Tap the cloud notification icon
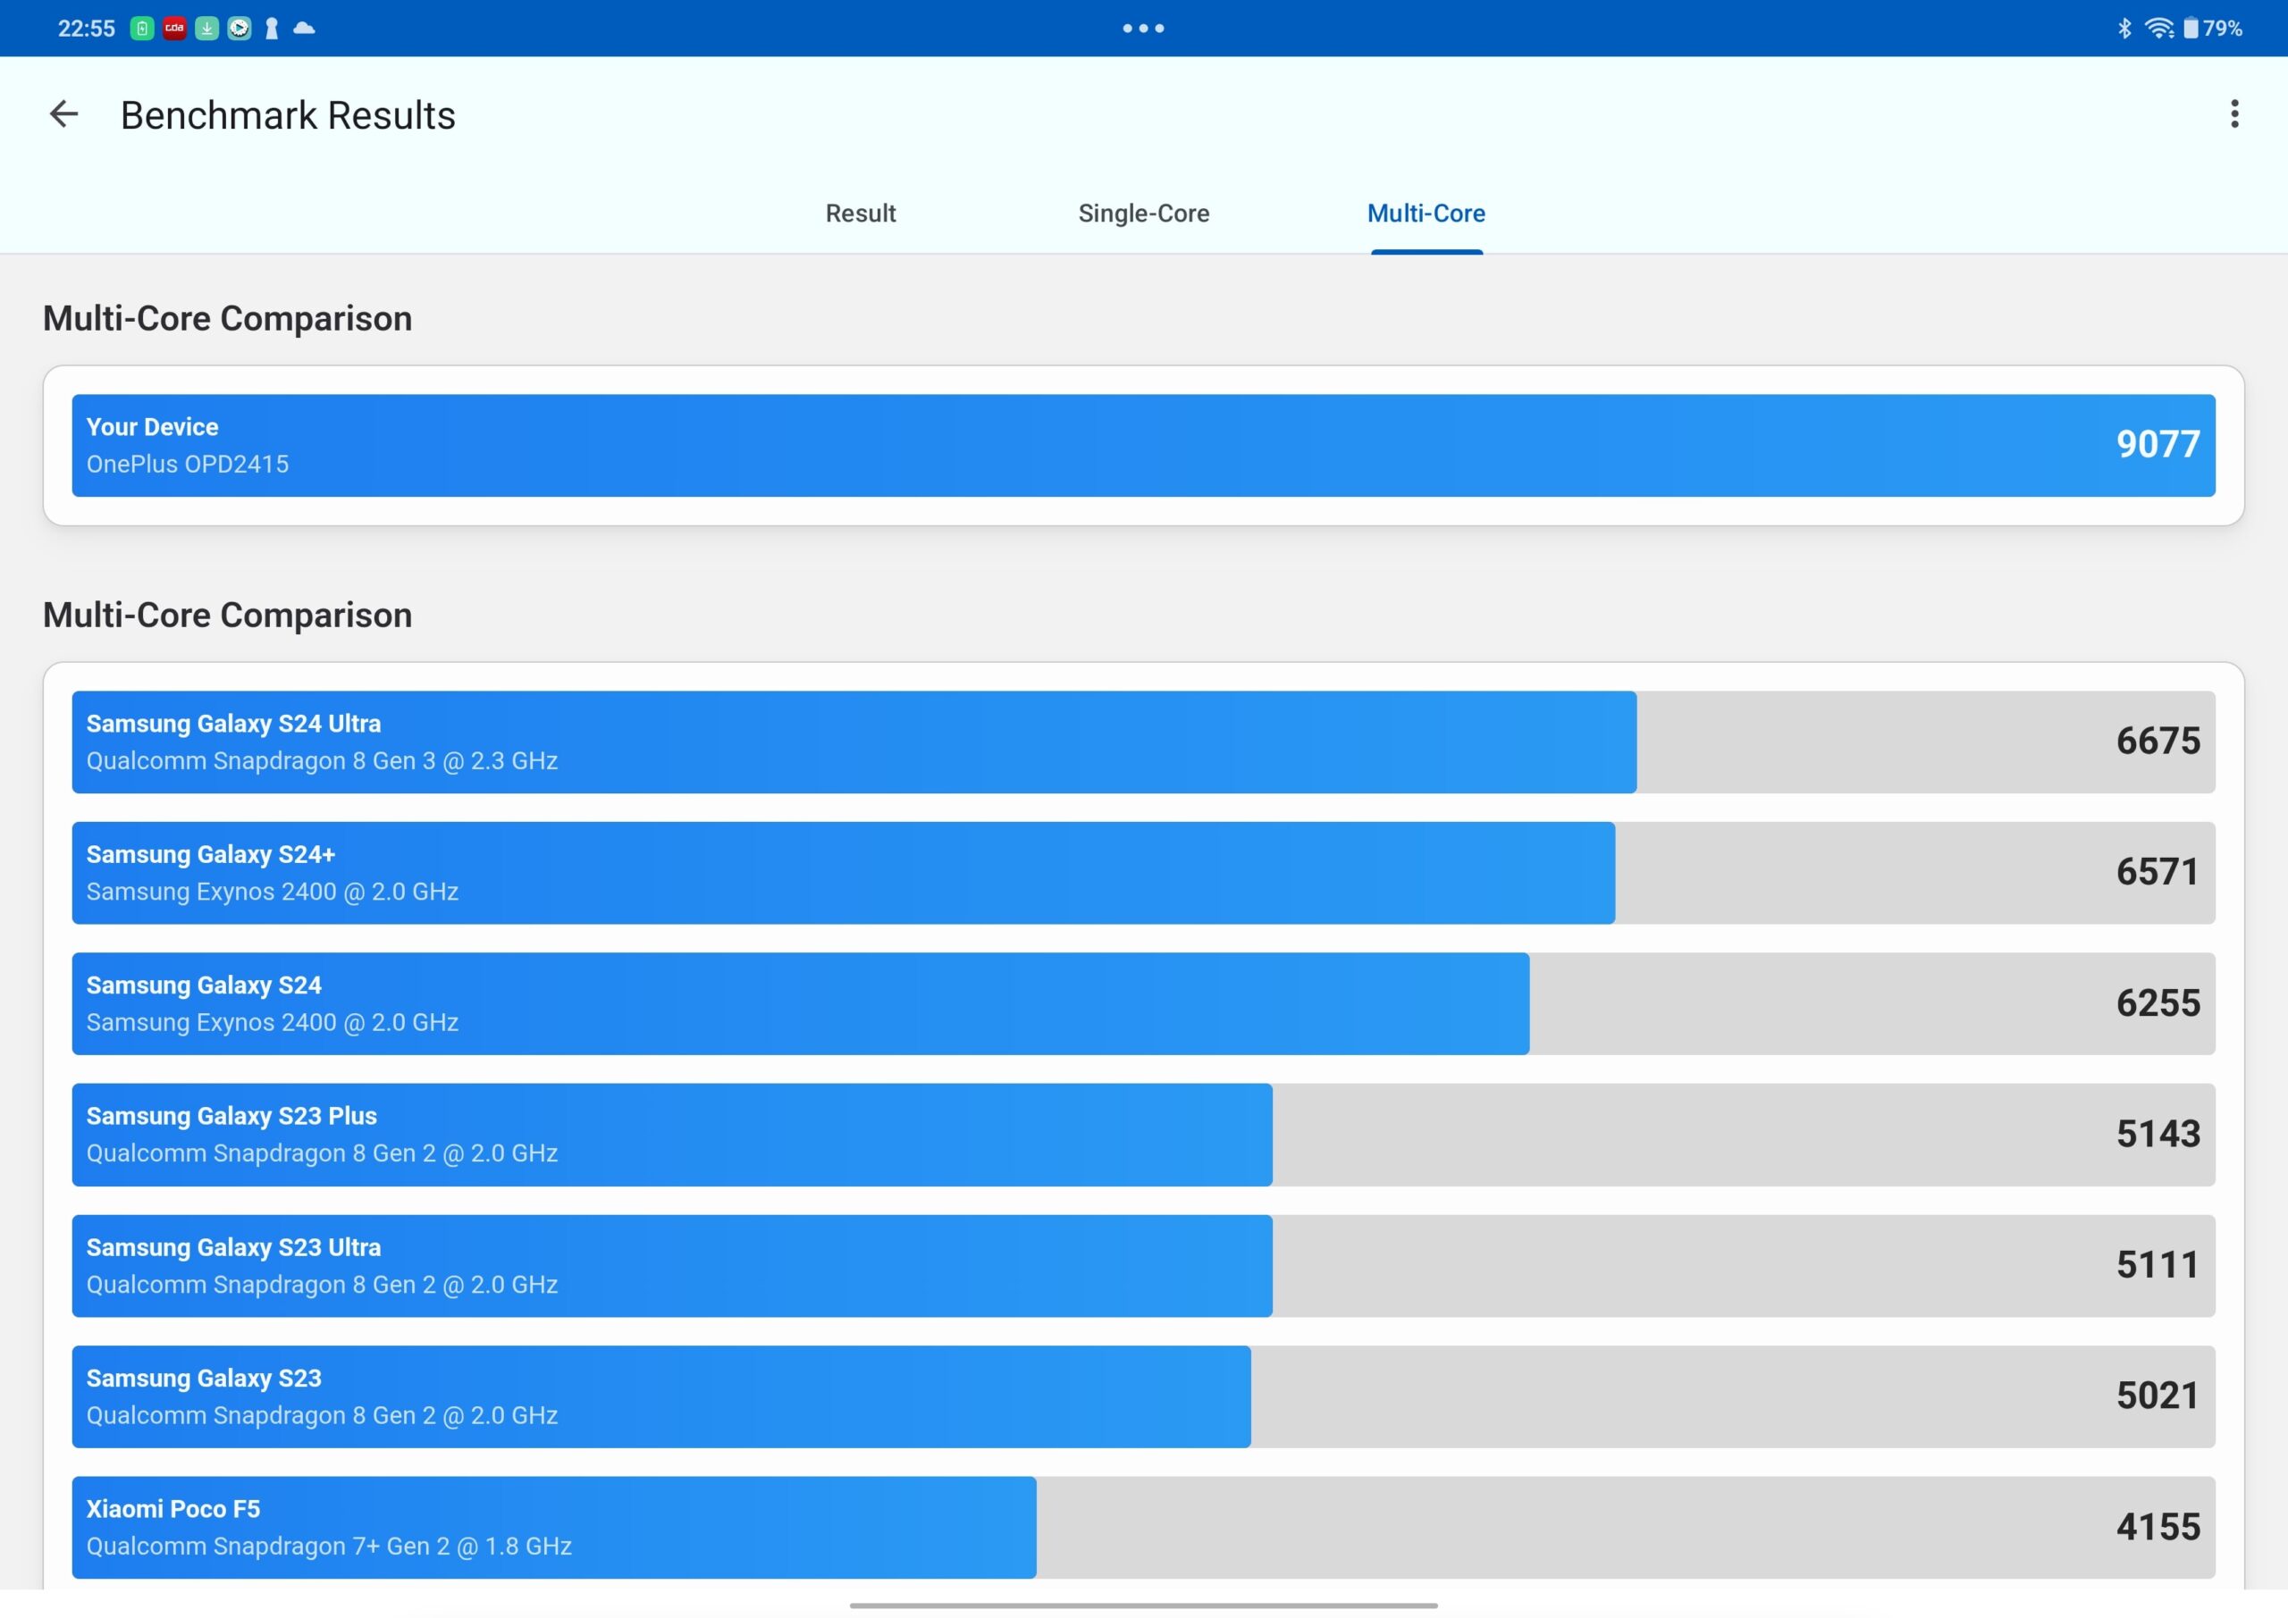Screen dimensions: 2288x1618 305,28
